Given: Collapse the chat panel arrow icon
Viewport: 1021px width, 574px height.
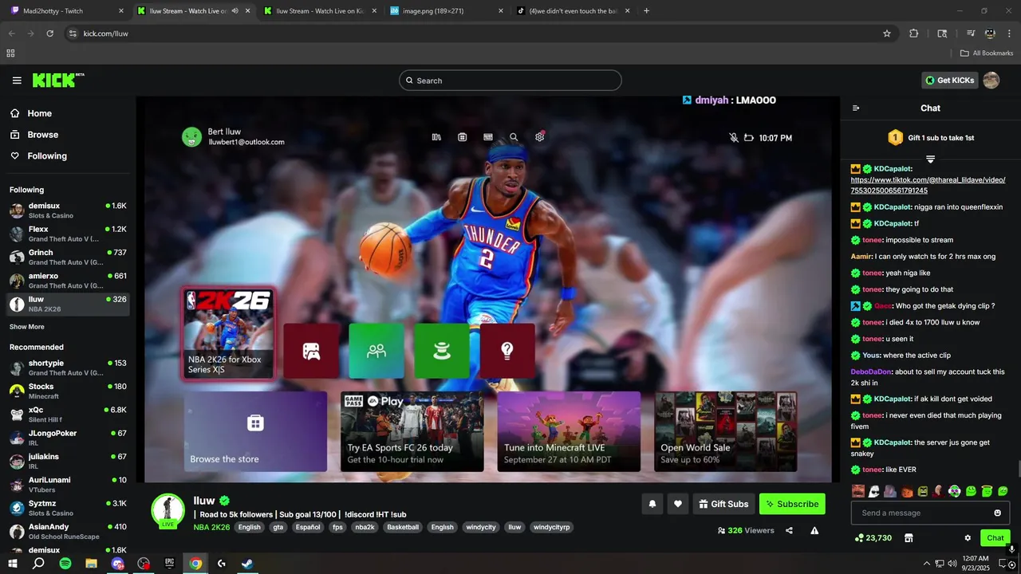Looking at the screenshot, I should (x=856, y=108).
